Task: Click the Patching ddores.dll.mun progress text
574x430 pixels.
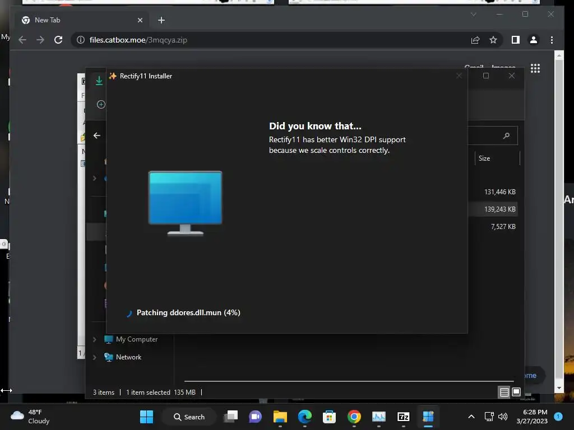Action: click(188, 312)
